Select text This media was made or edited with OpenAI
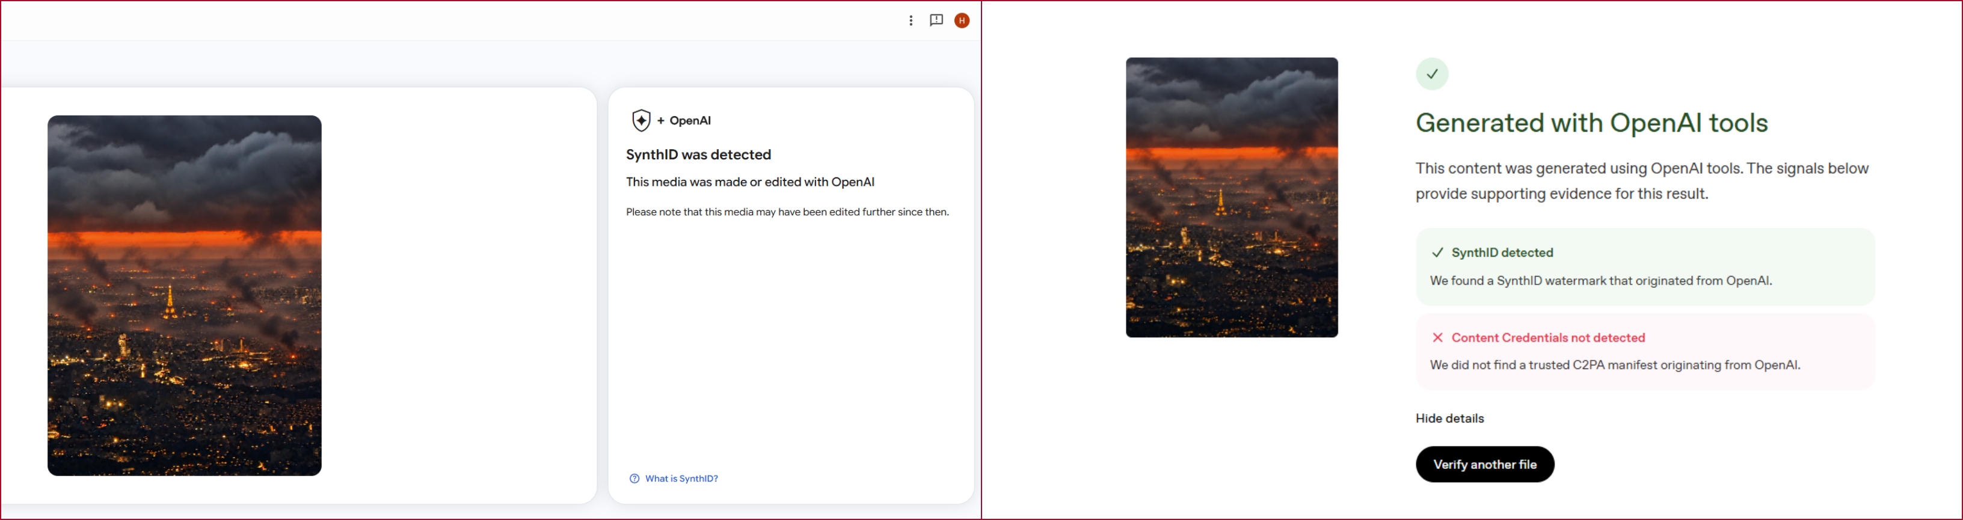This screenshot has width=1963, height=520. 750,182
